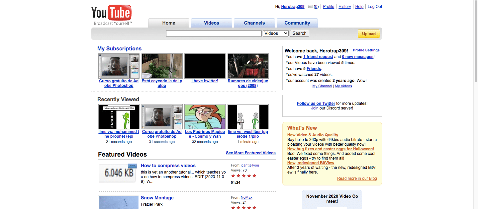Switch to the Videos tab
Image resolution: width=478 pixels, height=209 pixels.
(x=211, y=23)
